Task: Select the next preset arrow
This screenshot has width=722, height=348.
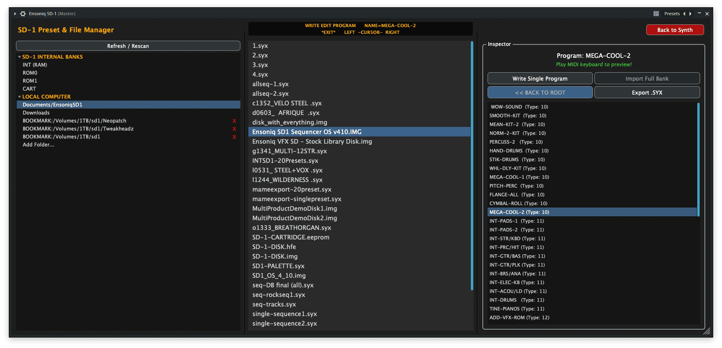Action: (x=690, y=14)
